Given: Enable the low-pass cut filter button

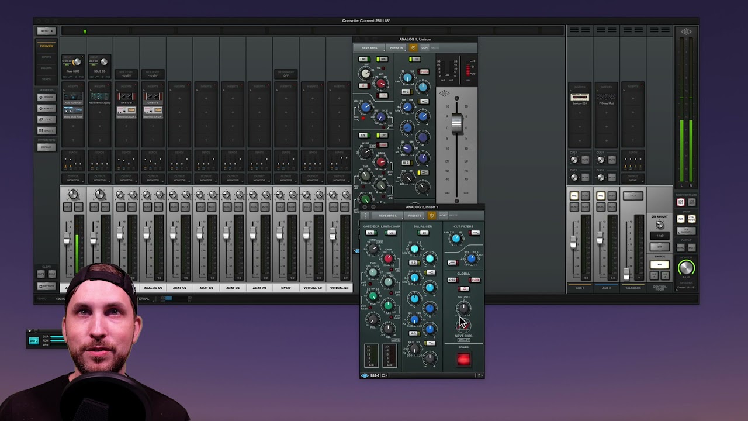Looking at the screenshot, I should [x=475, y=233].
